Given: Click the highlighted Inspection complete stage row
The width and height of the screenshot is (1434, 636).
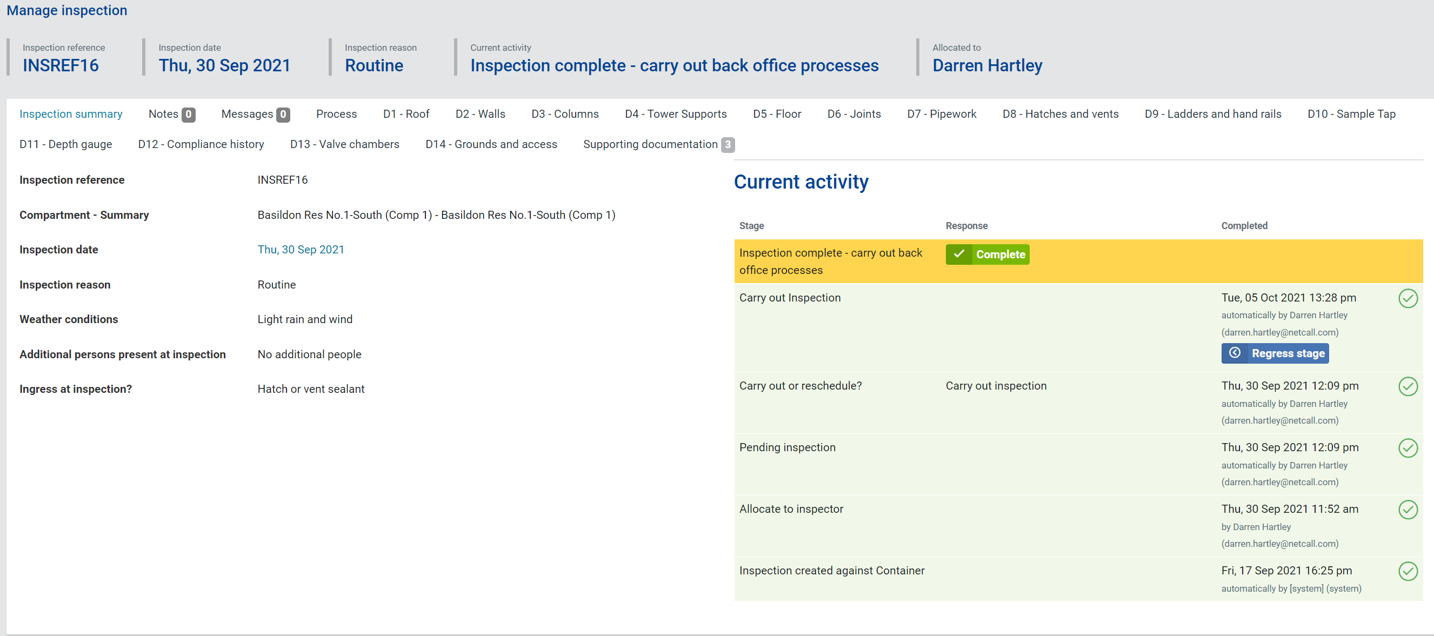Looking at the screenshot, I should 830,261.
